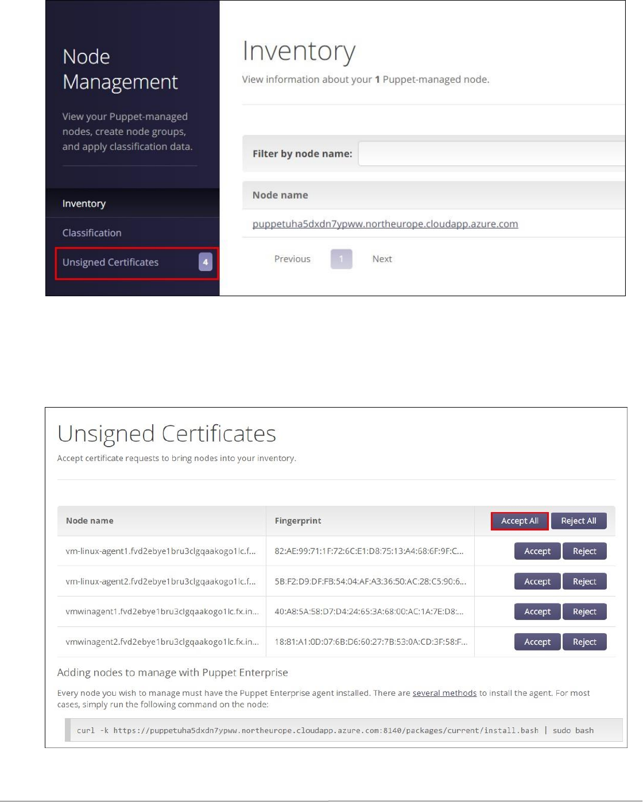Accept the vm-linux-agent2 certificate
Viewport: 643px width, 802px height.
click(537, 582)
